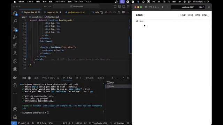This screenshot has width=223, height=125.
Task: Open the Accounts menu icon
Action: (15, 109)
